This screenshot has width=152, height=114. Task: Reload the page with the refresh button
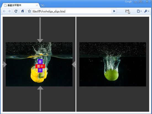coord(16,11)
